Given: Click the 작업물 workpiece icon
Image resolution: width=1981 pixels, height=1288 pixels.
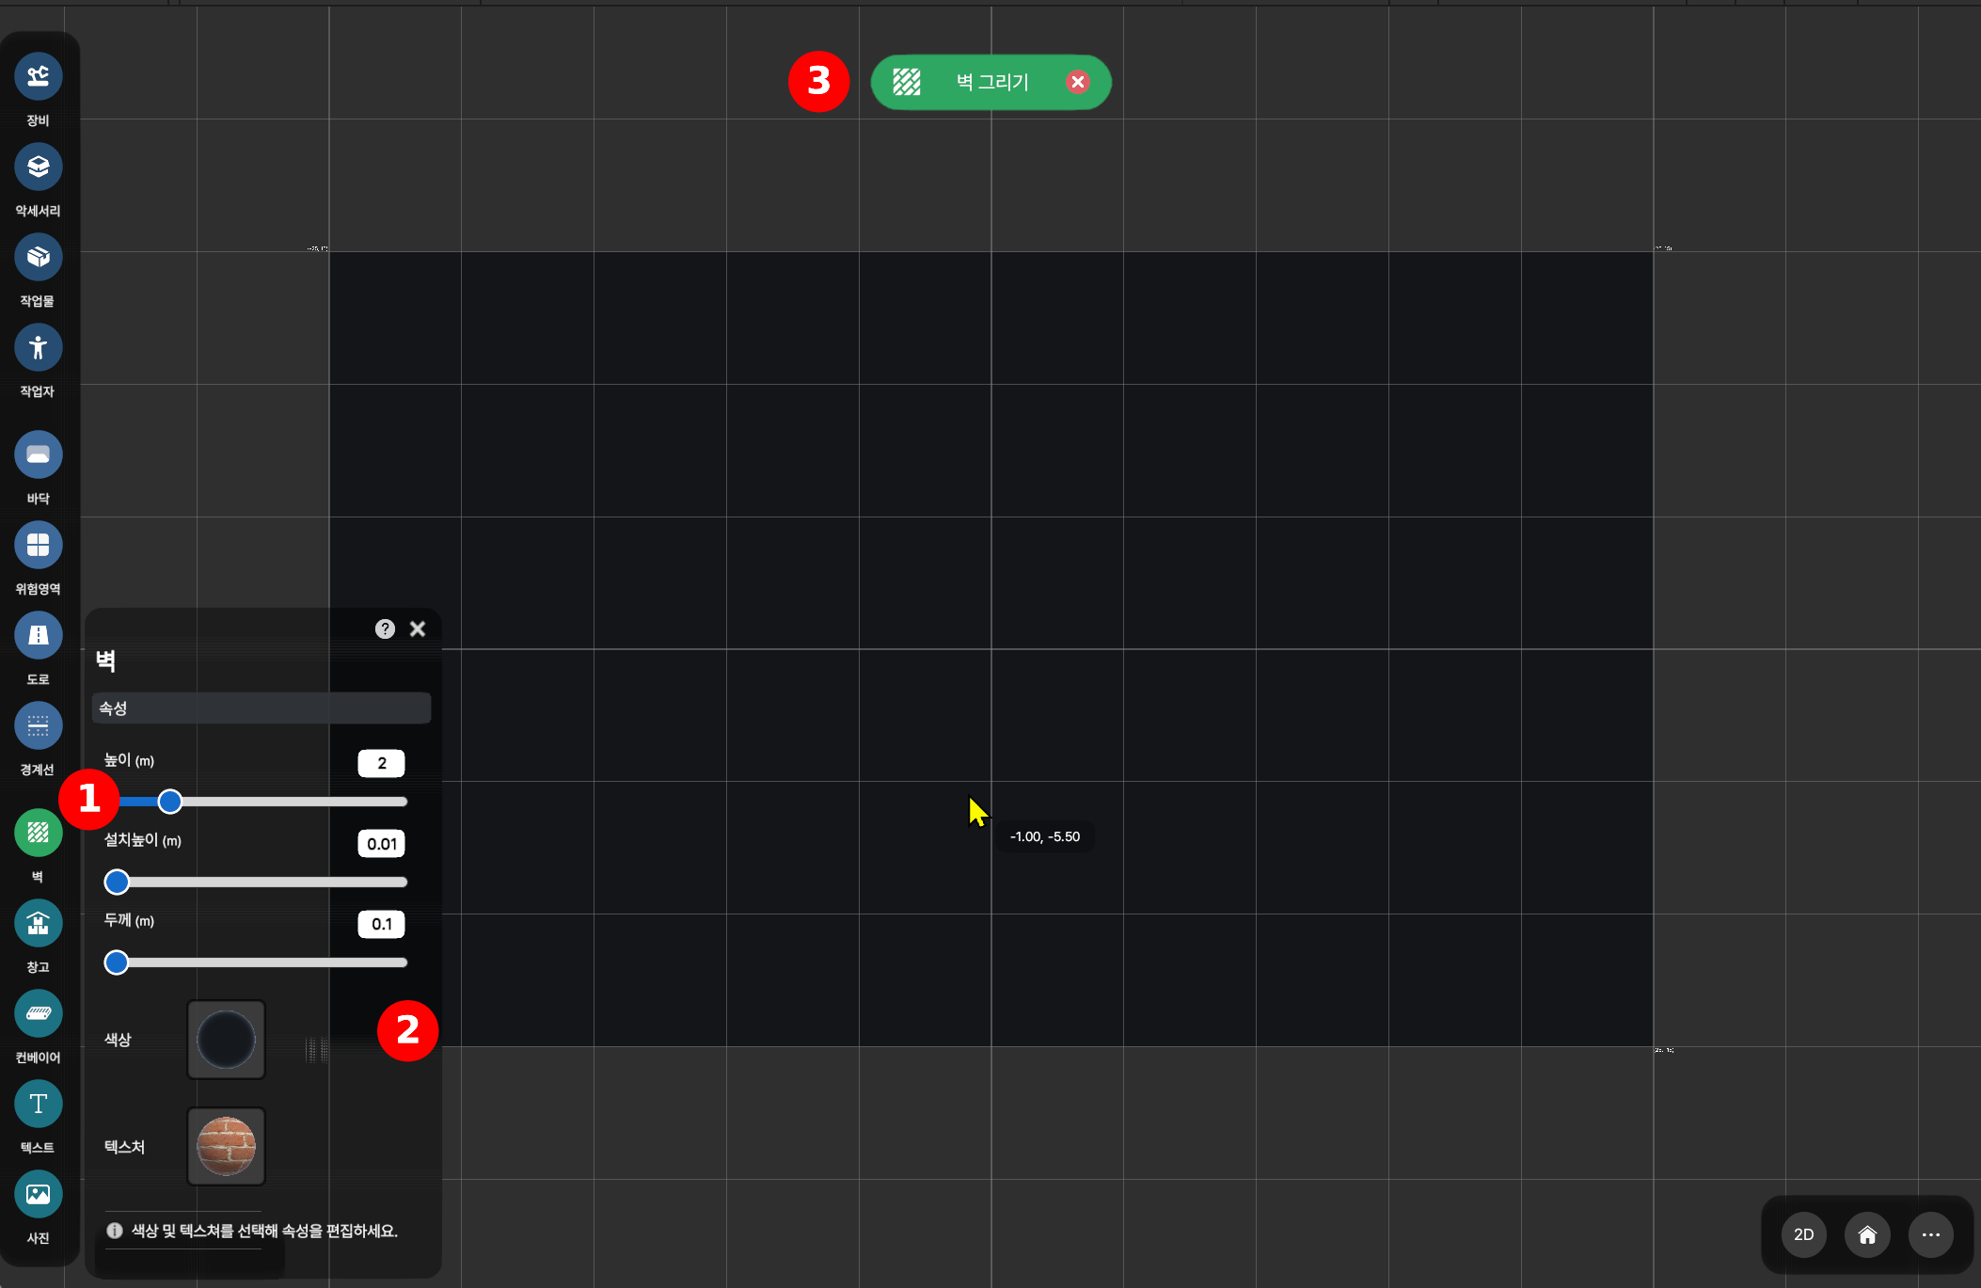Looking at the screenshot, I should pos(39,257).
